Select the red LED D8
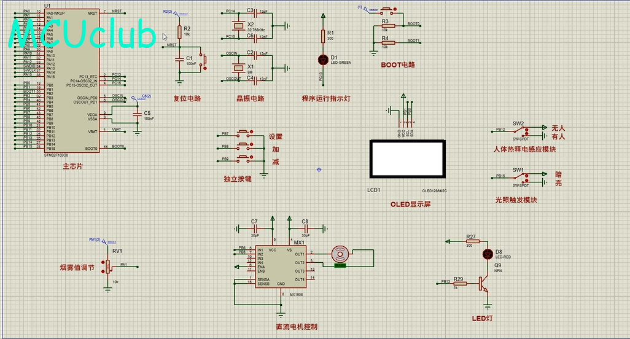Screen dimensions: 630x339 (488, 254)
